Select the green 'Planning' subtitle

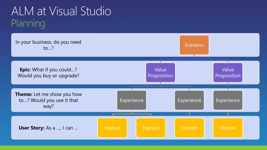pos(28,23)
